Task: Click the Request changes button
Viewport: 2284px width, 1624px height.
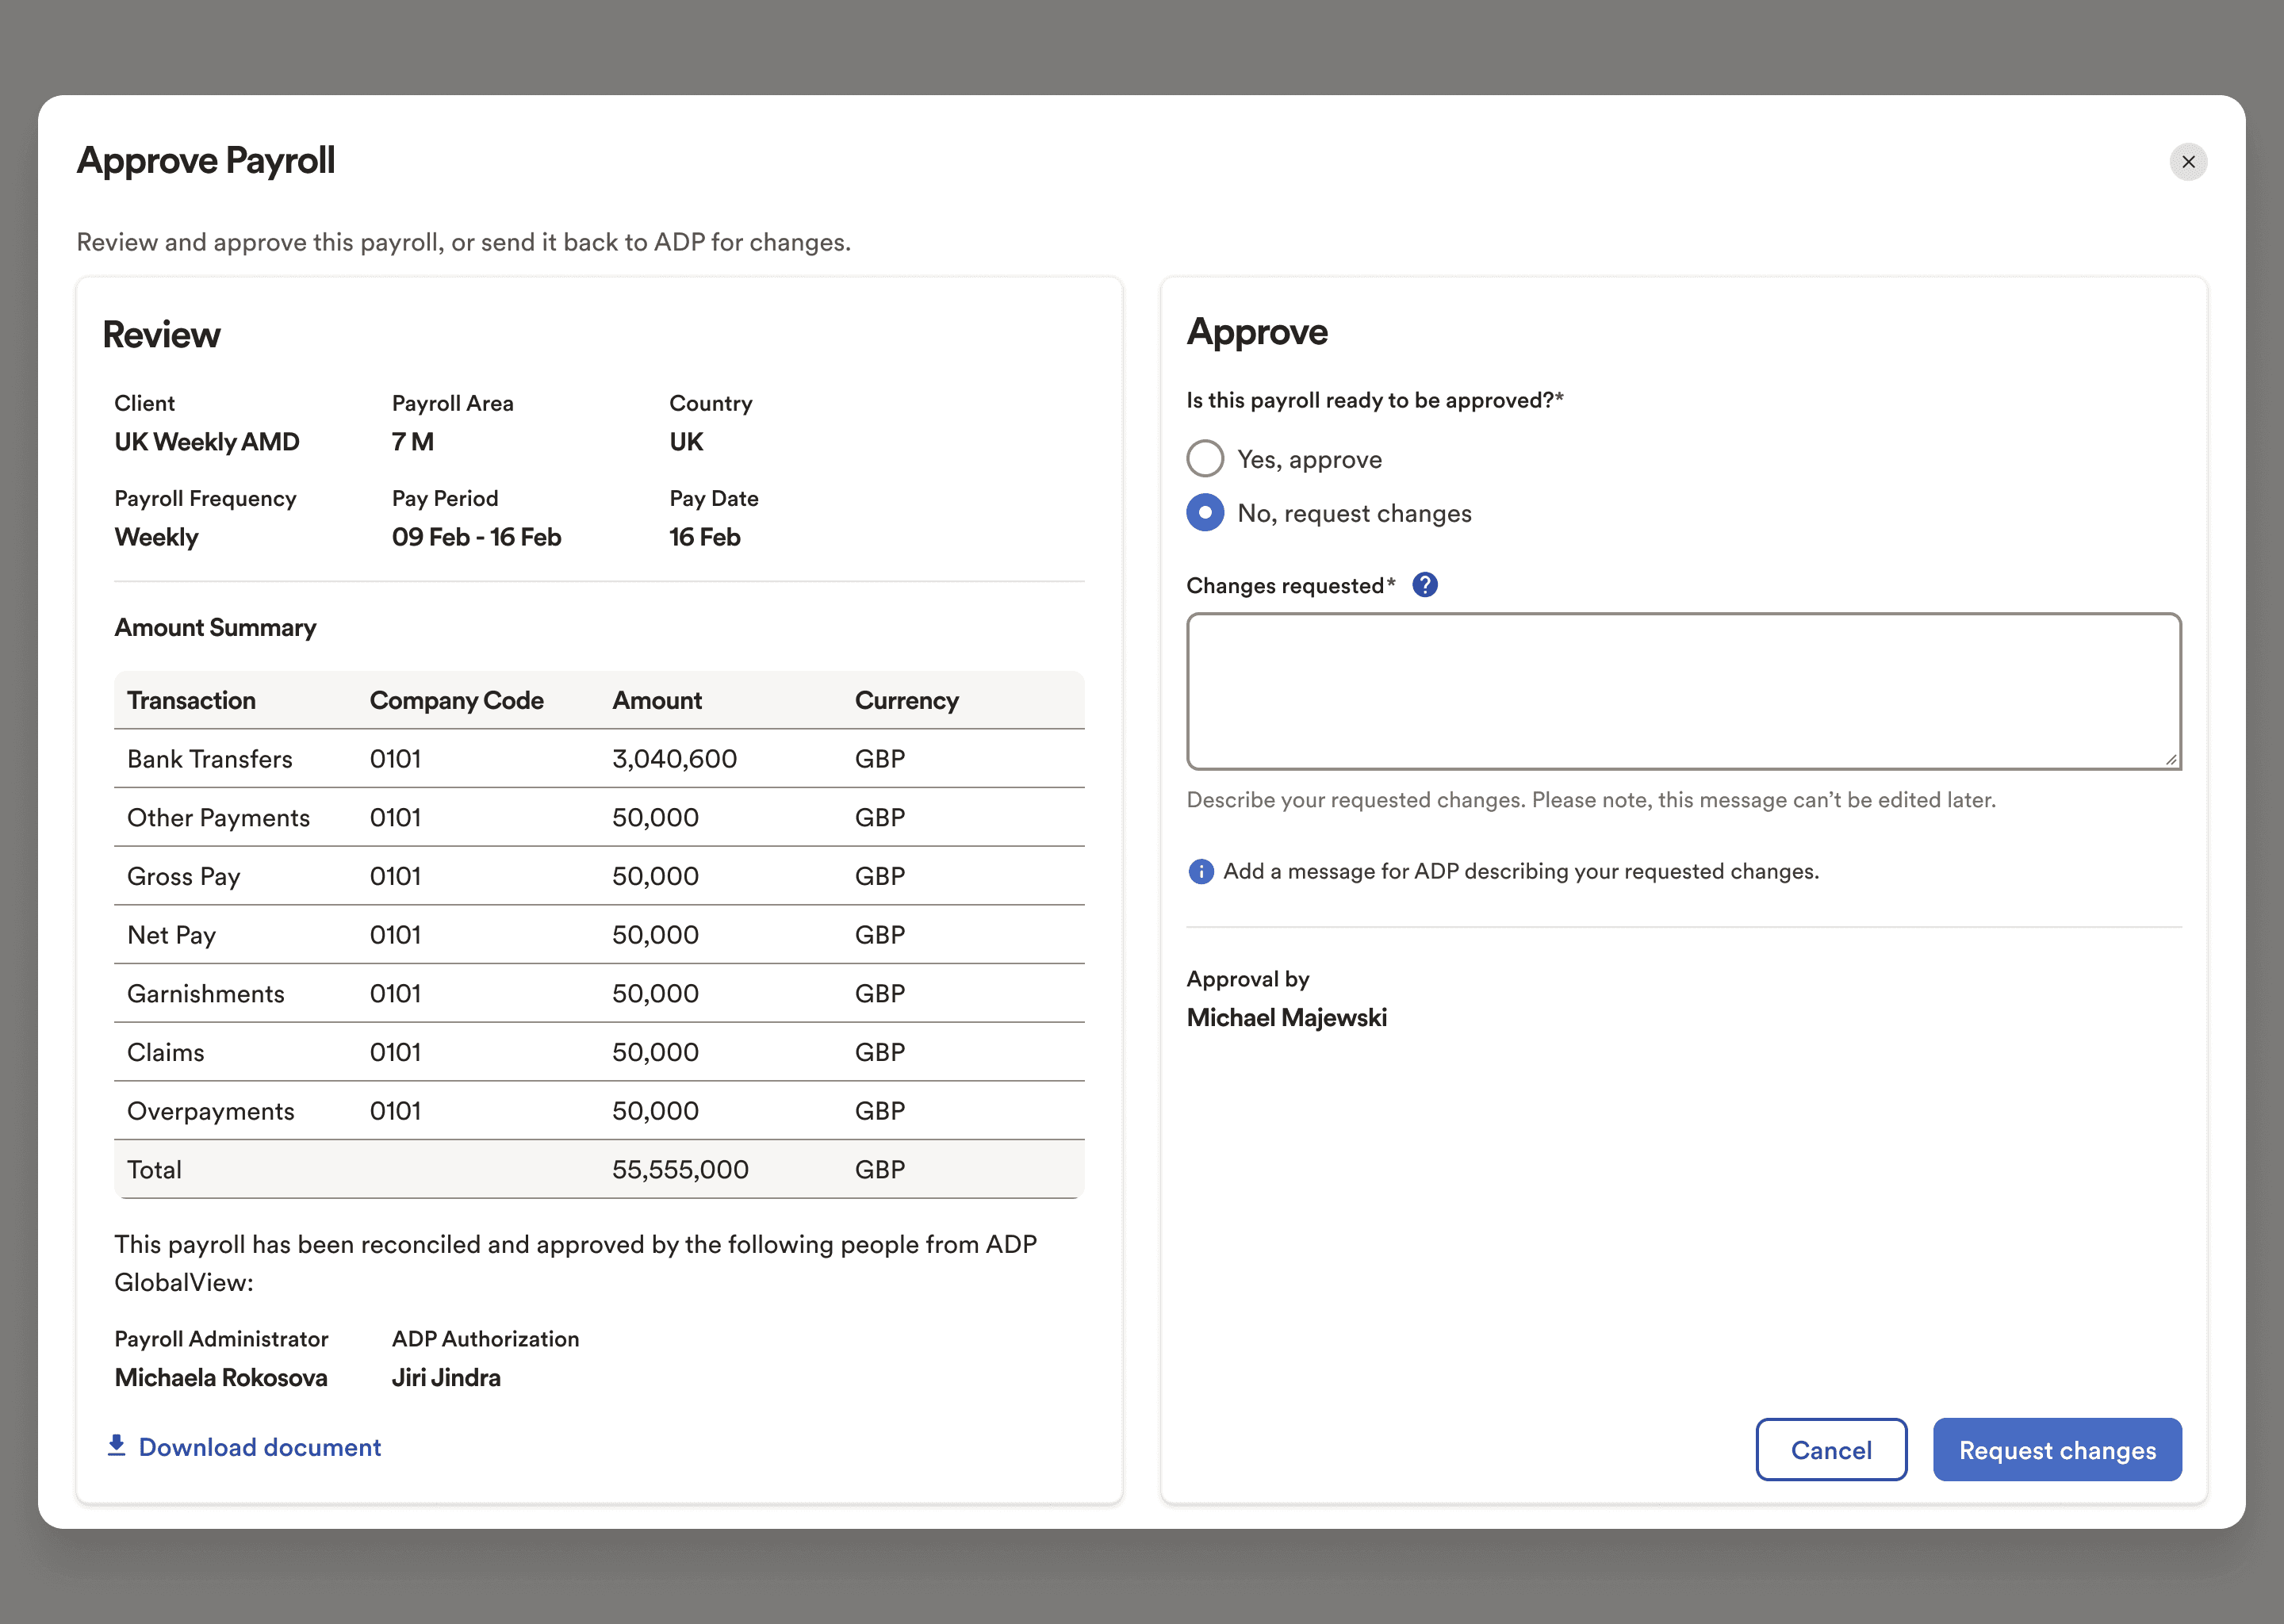Action: tap(2056, 1450)
